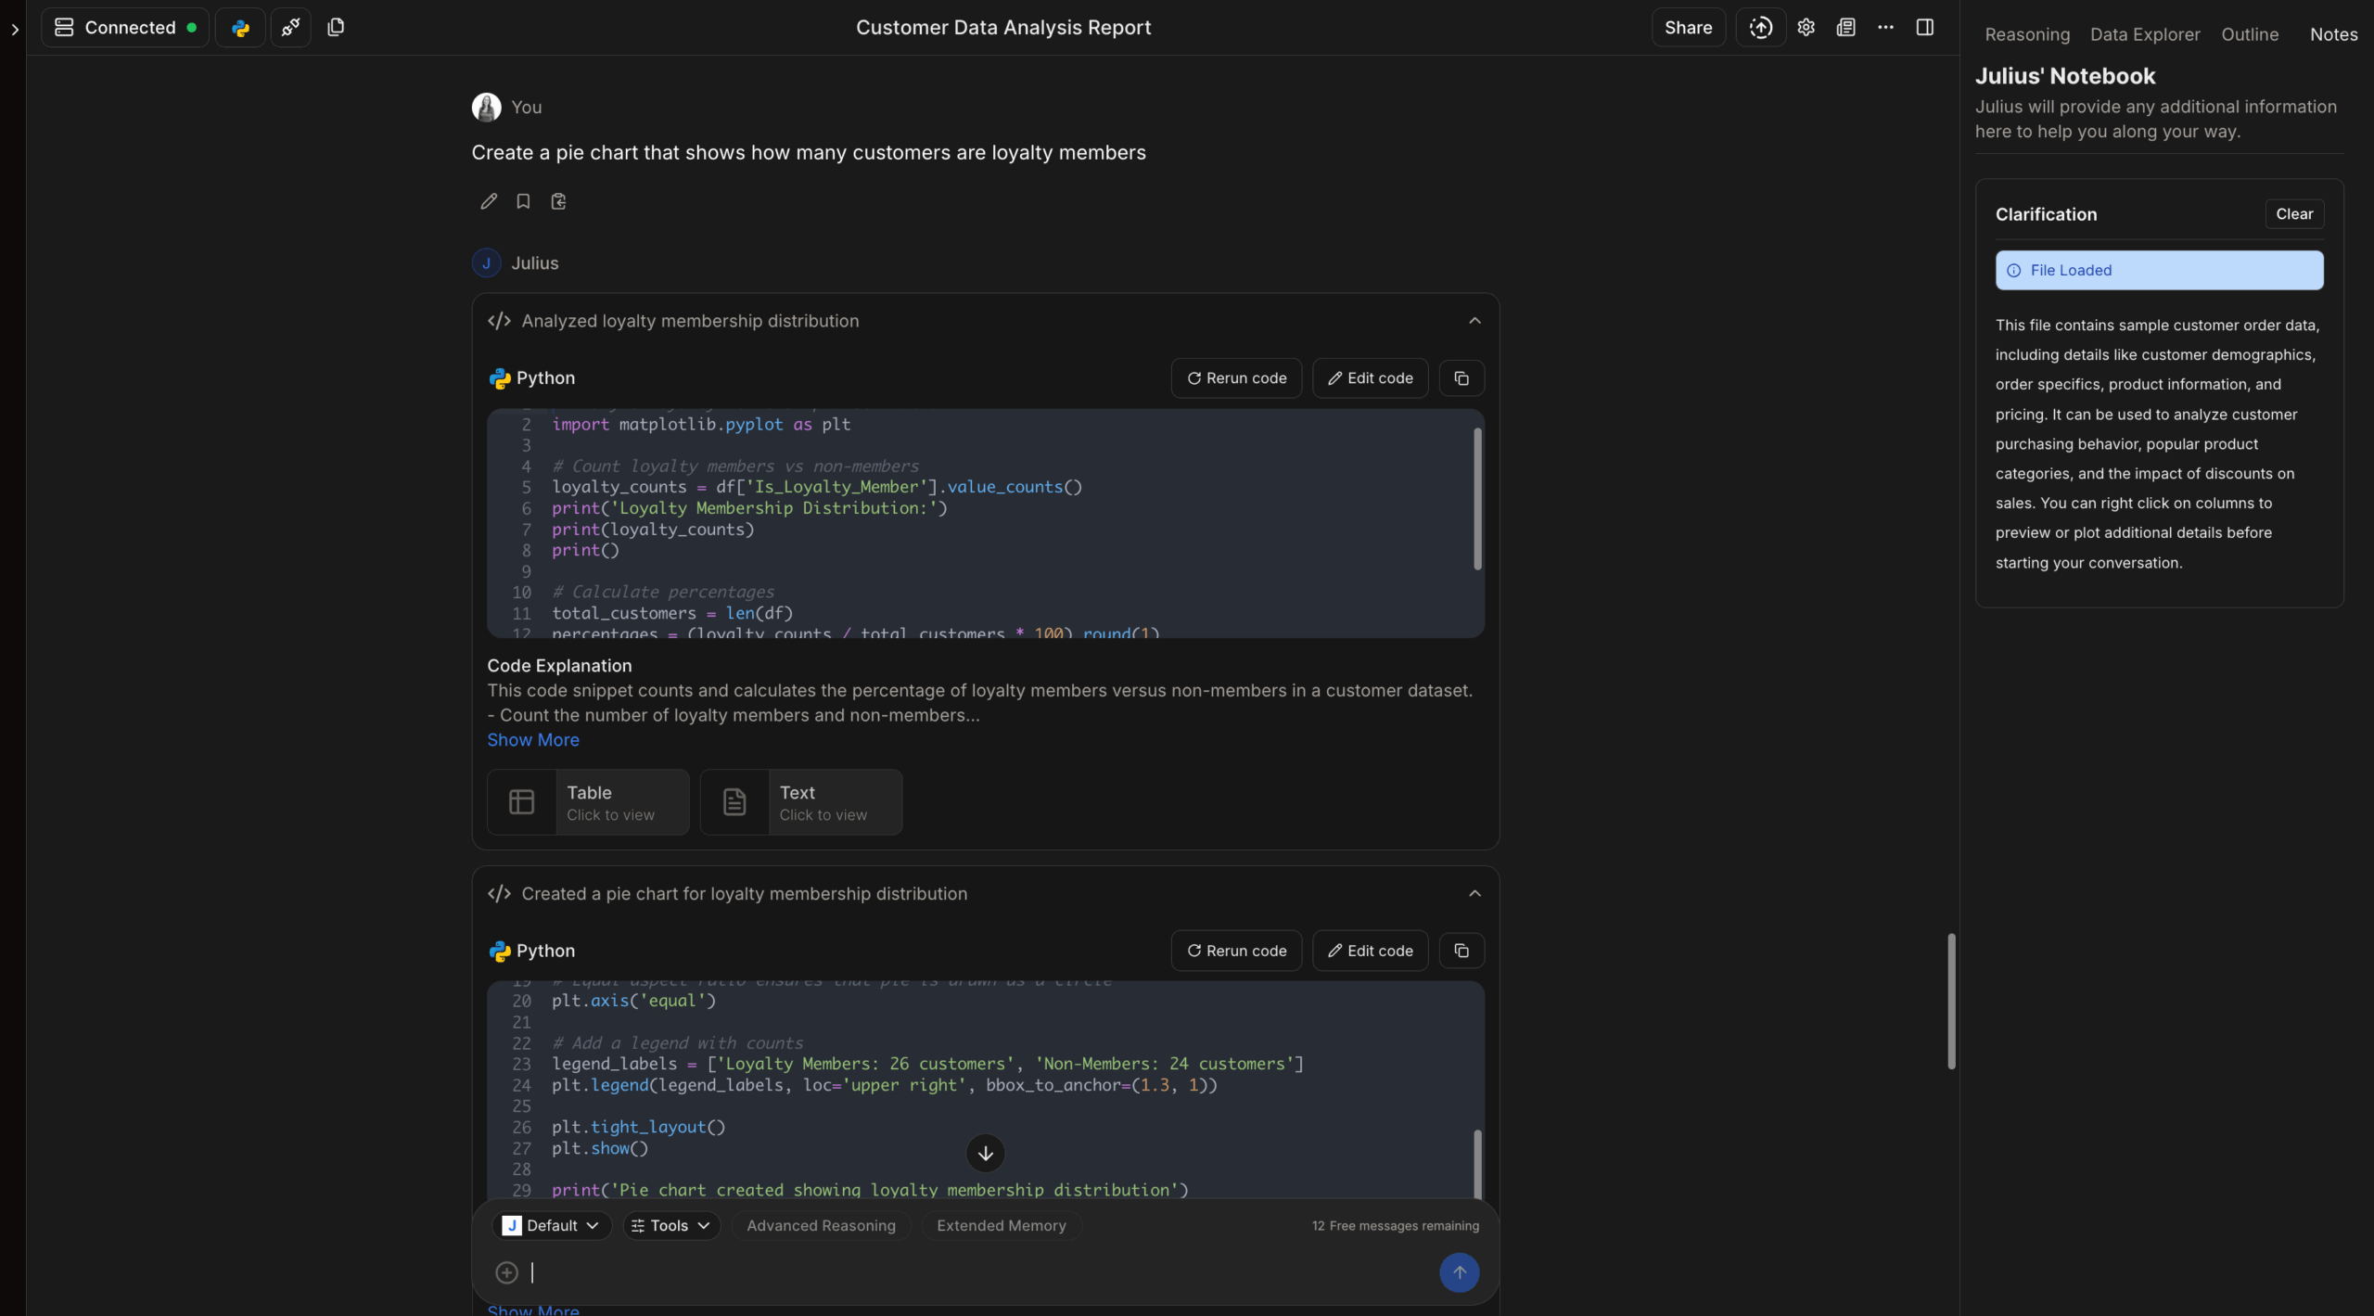The width and height of the screenshot is (2374, 1316).
Task: Click Rerun code in second Python block
Action: point(1236,951)
